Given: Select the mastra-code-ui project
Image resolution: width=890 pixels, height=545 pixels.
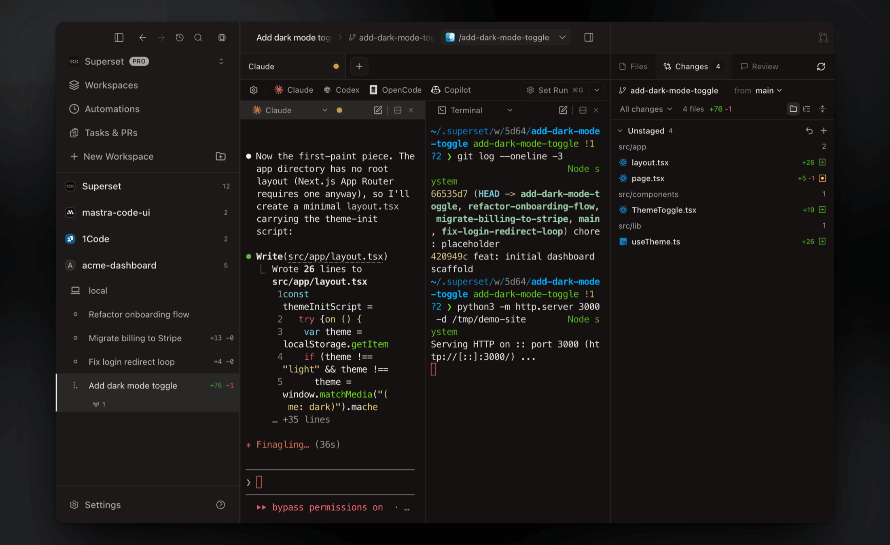Looking at the screenshot, I should pos(148,212).
